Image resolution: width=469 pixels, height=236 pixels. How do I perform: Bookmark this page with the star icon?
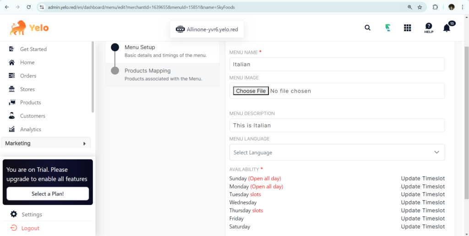pos(420,7)
